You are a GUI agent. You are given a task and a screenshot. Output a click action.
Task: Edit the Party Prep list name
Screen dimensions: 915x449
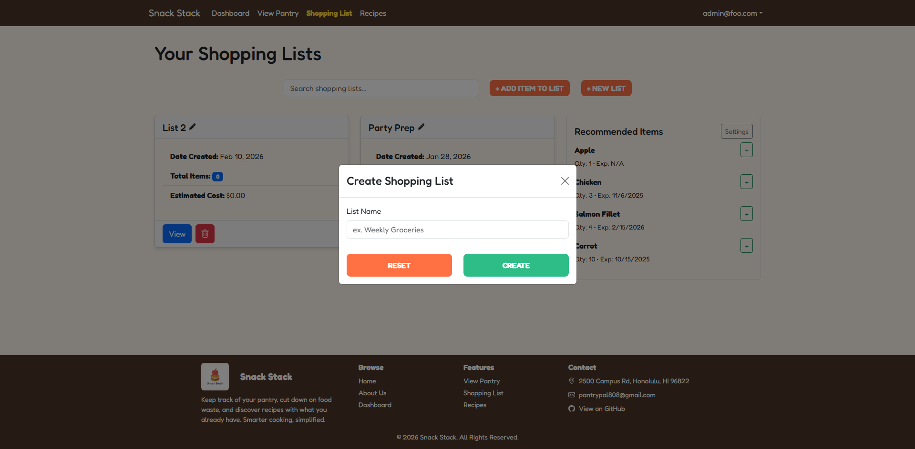pos(421,127)
